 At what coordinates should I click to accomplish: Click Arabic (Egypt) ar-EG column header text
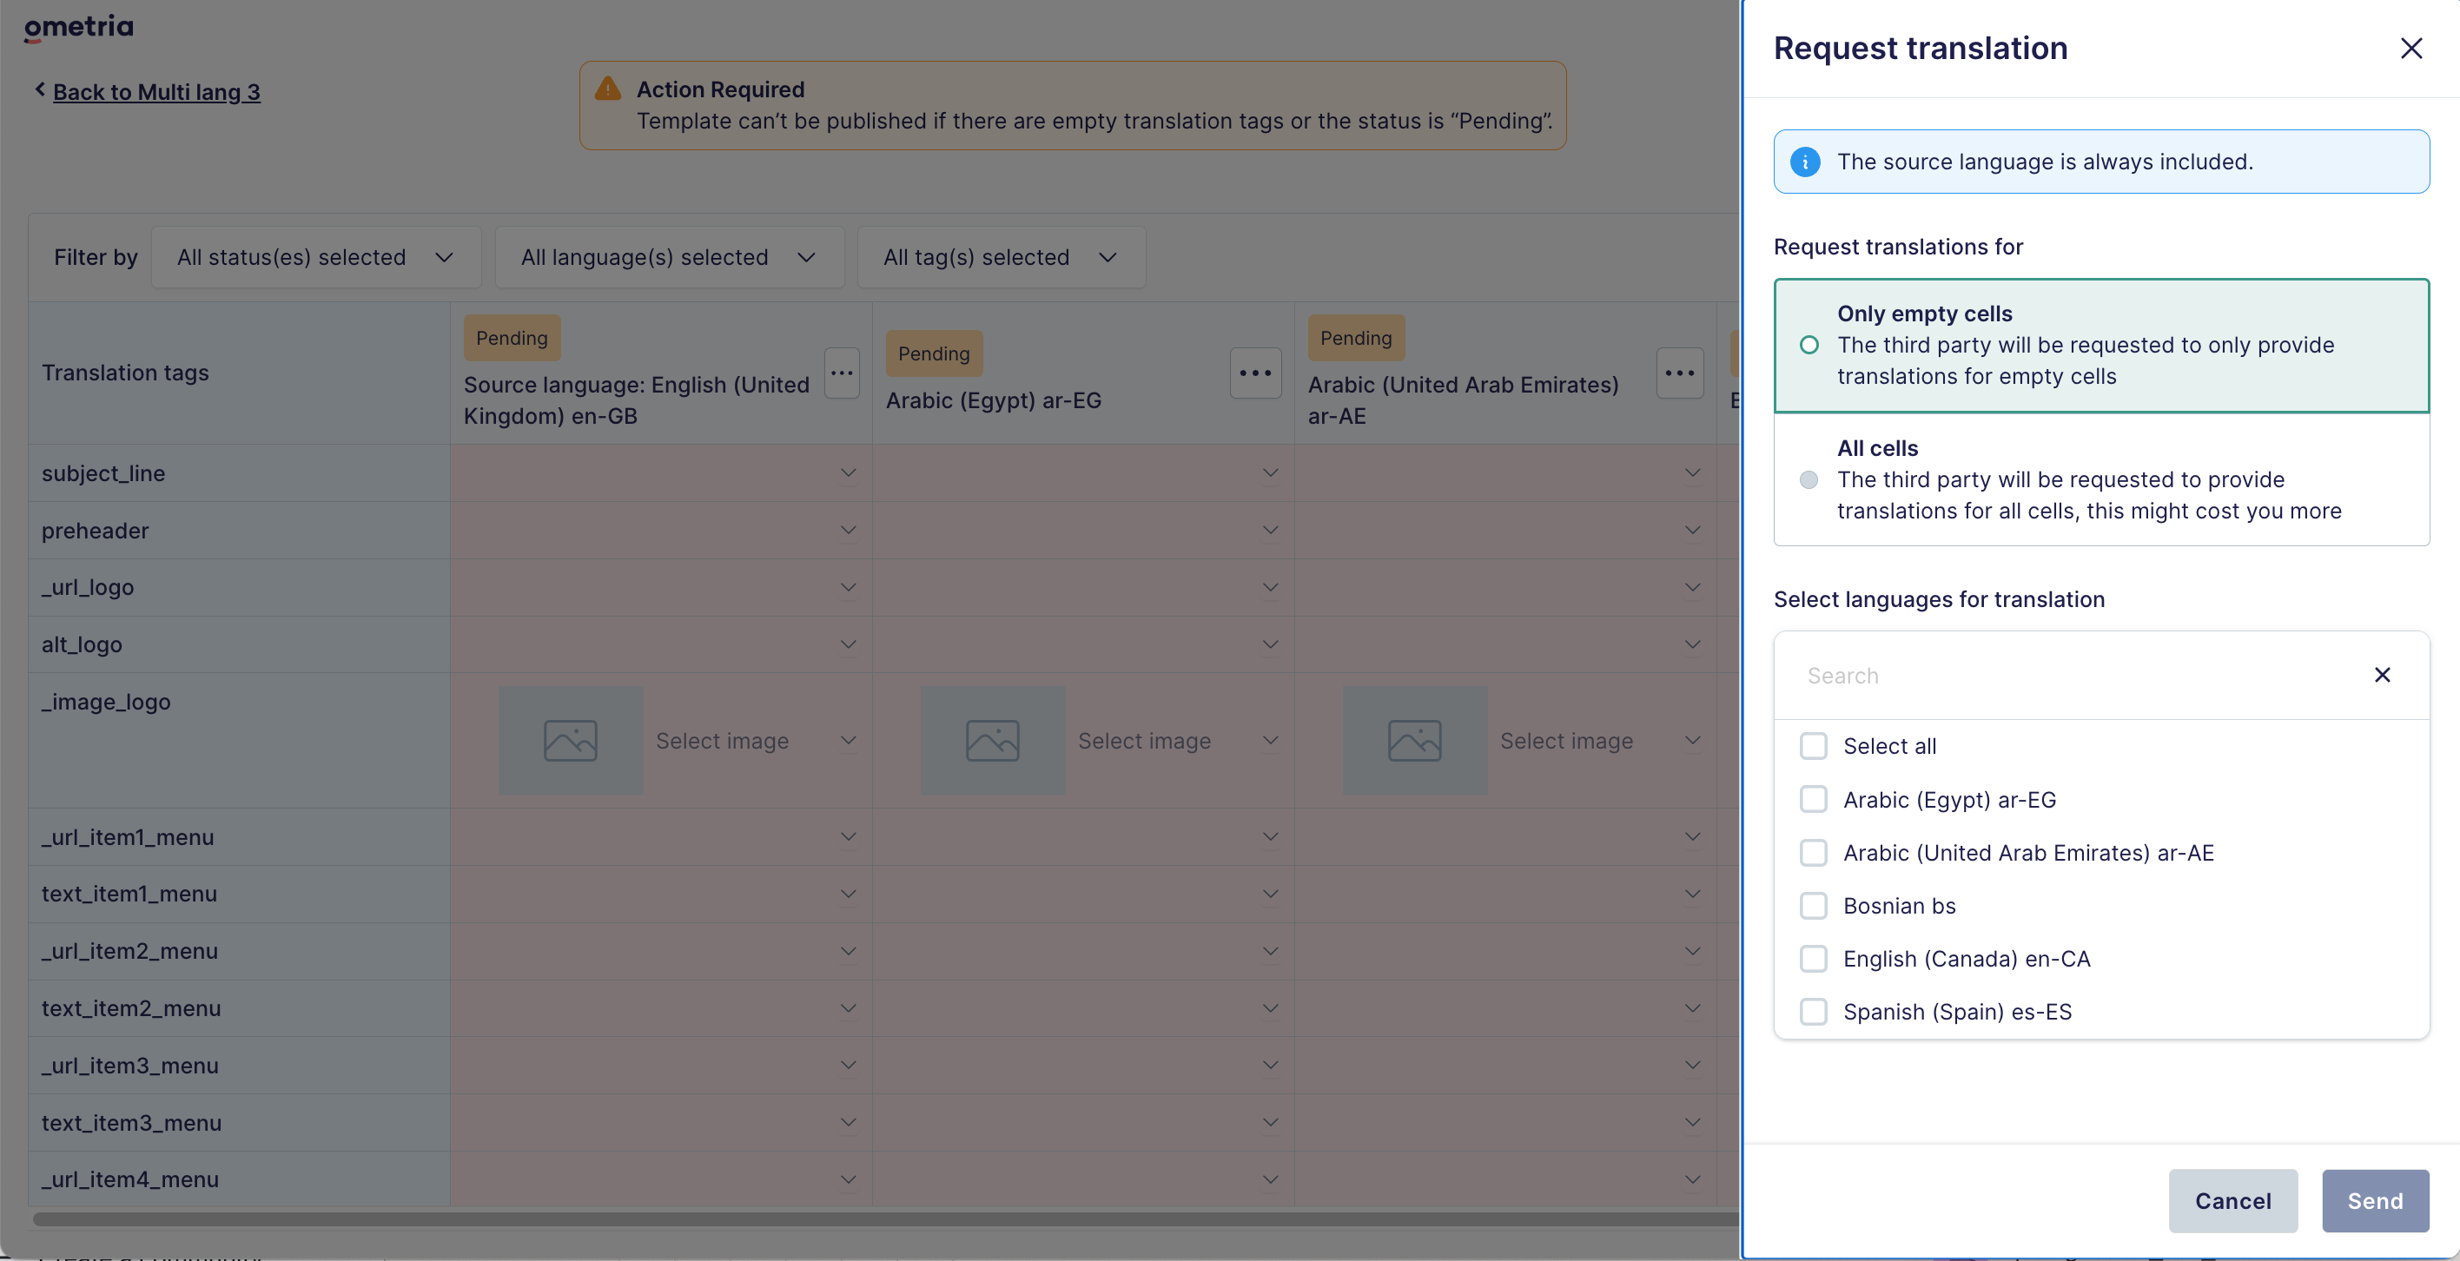[993, 400]
